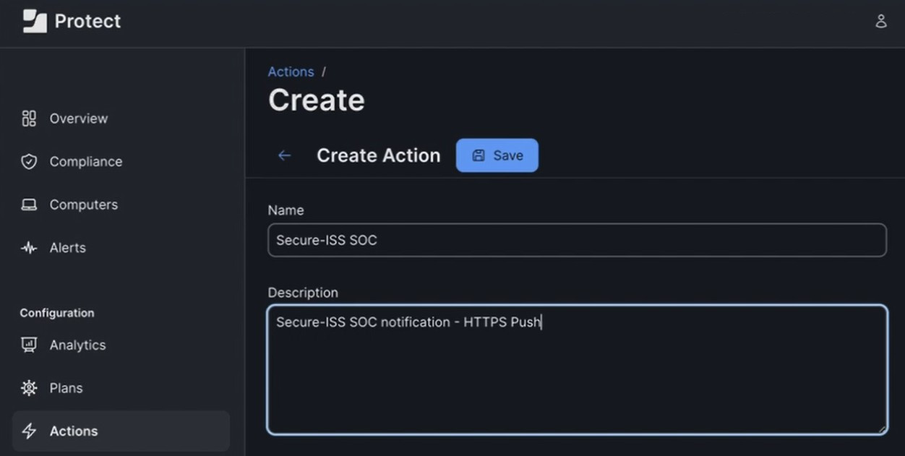Image resolution: width=905 pixels, height=456 pixels.
Task: Select Actions in the sidebar
Action: (x=121, y=431)
